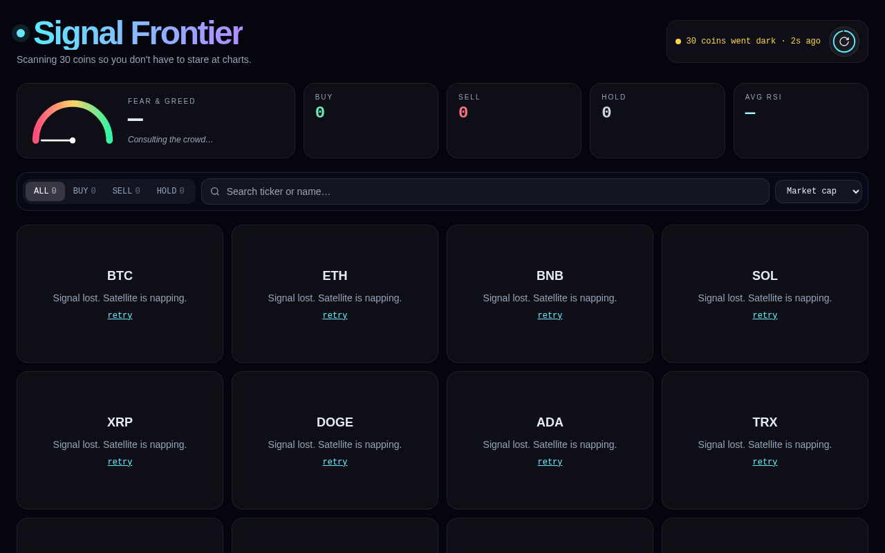Click the DOGE ticker heading
Screen dimensions: 885x553
point(335,422)
